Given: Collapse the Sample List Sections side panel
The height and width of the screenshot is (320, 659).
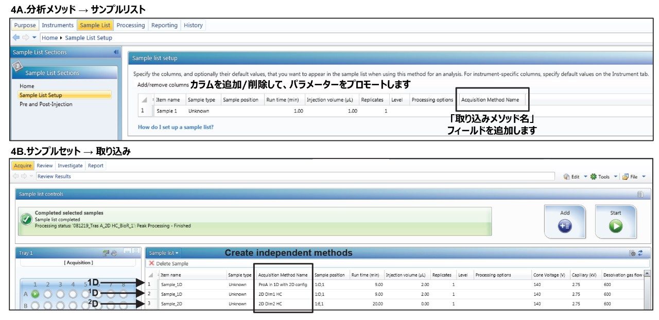Looking at the screenshot, I should tap(116, 52).
